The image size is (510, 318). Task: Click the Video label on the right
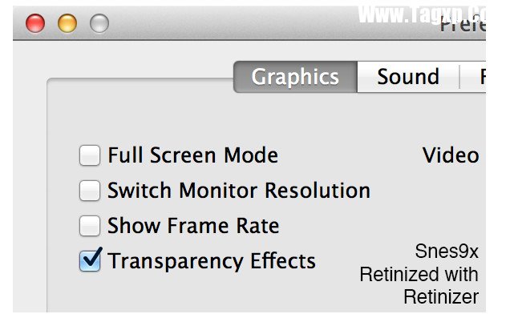(x=451, y=155)
